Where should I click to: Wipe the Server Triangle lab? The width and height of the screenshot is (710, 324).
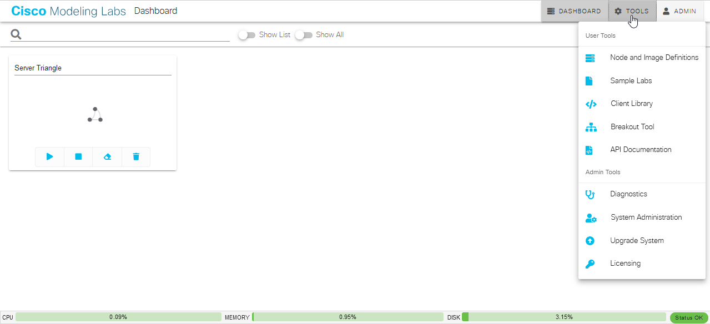[107, 156]
